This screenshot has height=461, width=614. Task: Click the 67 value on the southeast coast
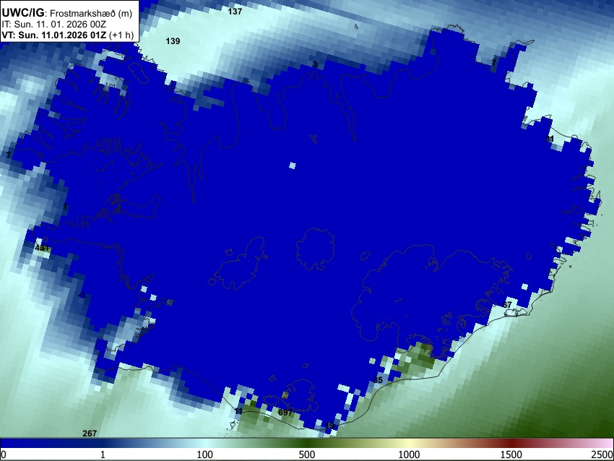(507, 305)
